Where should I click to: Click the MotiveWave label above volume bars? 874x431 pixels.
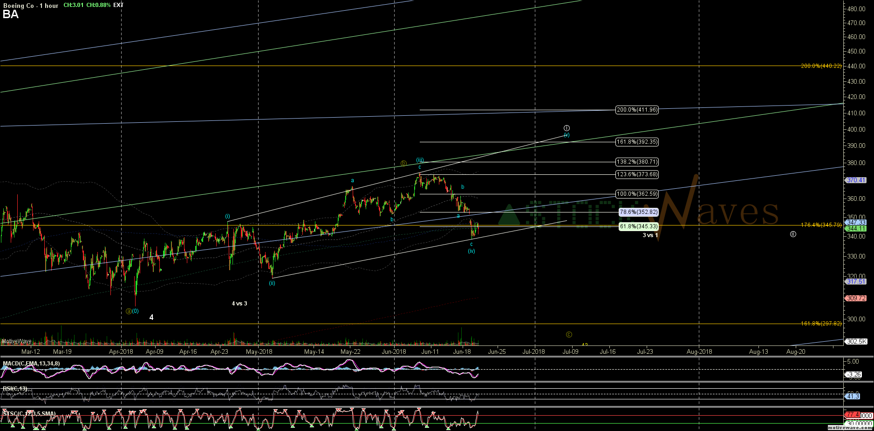(17, 341)
